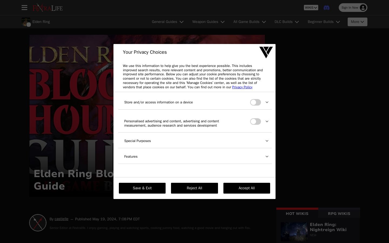Open Elden Ring: Nightreign Wiki link
389x243 pixels.
click(x=328, y=227)
